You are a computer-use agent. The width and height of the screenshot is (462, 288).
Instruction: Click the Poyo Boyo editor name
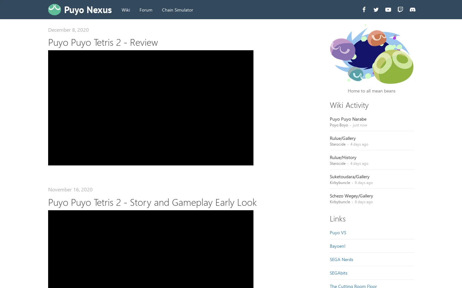[339, 125]
